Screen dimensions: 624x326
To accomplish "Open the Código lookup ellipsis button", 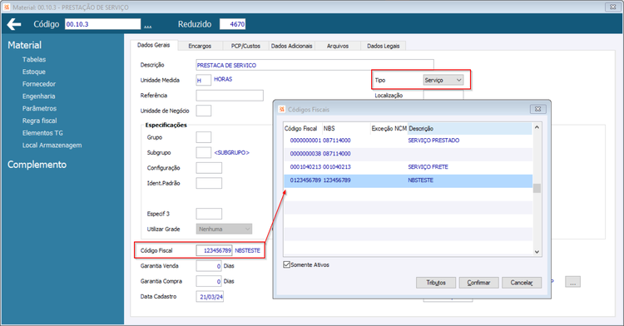I will point(147,26).
